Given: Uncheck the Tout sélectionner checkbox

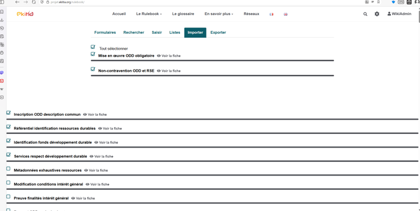Looking at the screenshot, I should click(93, 47).
